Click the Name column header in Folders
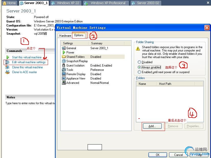The width and height of the screenshot is (211, 158). 146,84
